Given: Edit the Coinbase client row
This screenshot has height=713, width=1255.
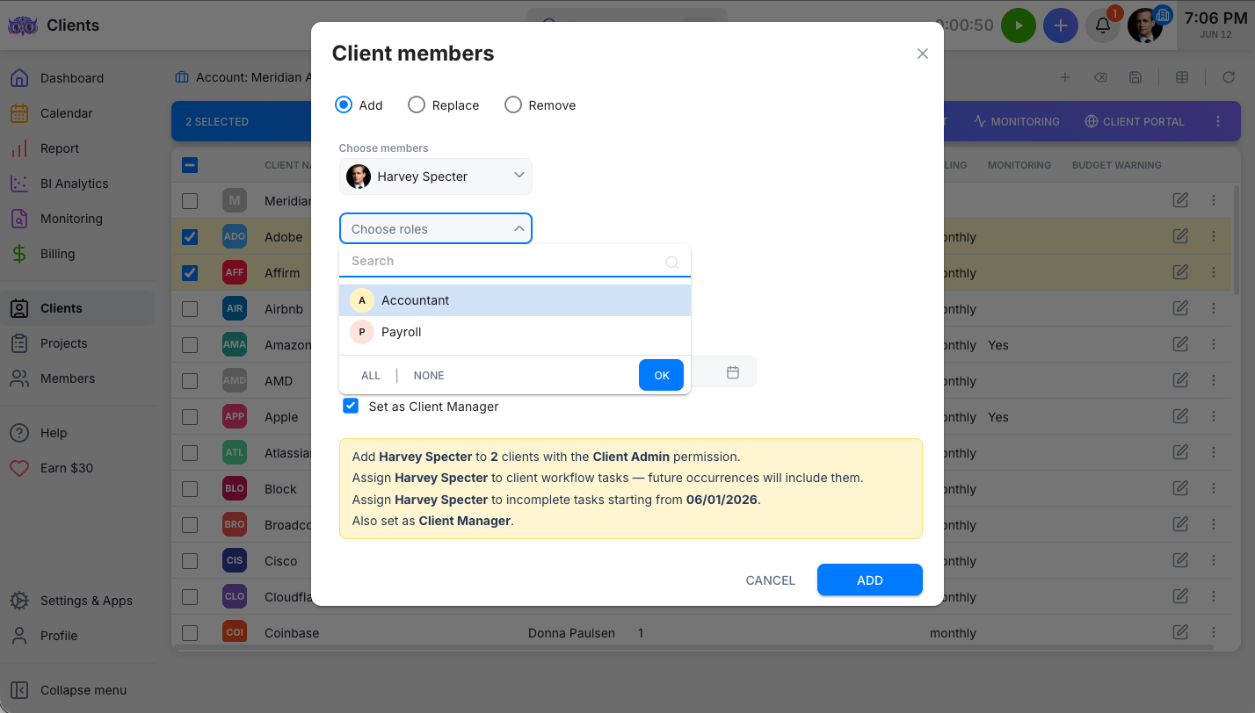Looking at the screenshot, I should [1180, 632].
